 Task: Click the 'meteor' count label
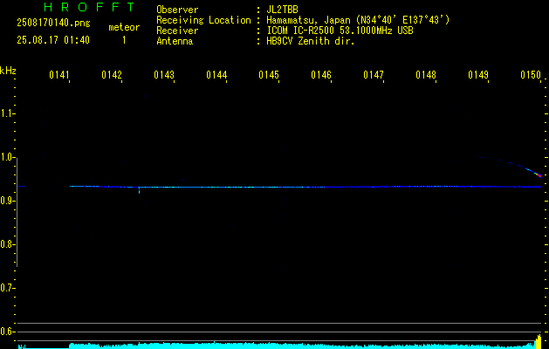(x=124, y=27)
